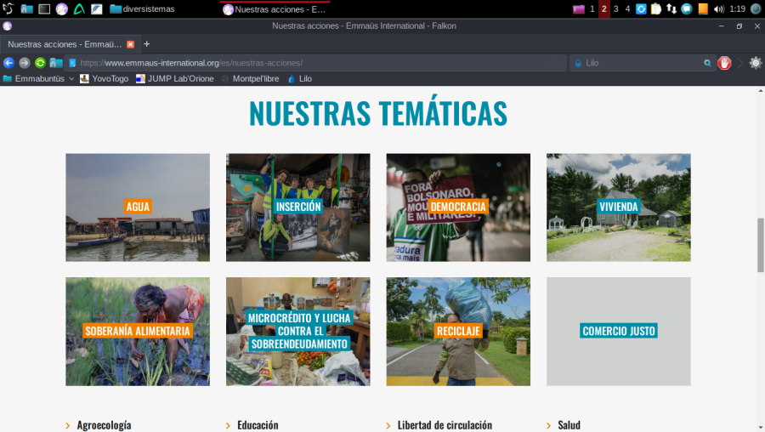Open Falkon main menu gear icon
Screen dimensions: 765x432
pos(755,63)
